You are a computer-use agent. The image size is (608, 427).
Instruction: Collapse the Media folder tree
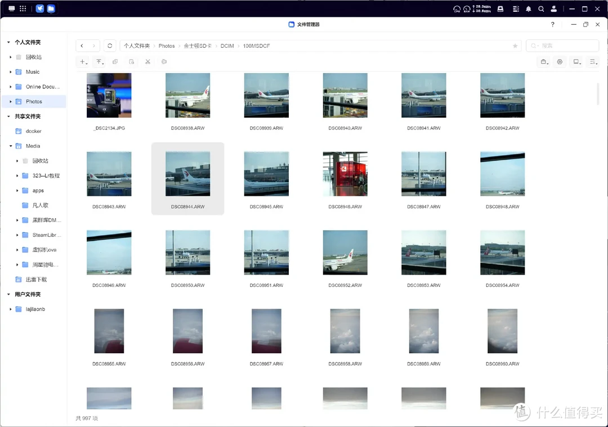(11, 146)
